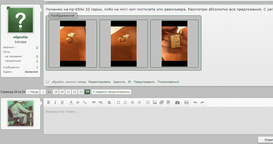The height and width of the screenshot is (144, 273).
Task: Insert an unordered bullet list
Action: tap(118, 102)
